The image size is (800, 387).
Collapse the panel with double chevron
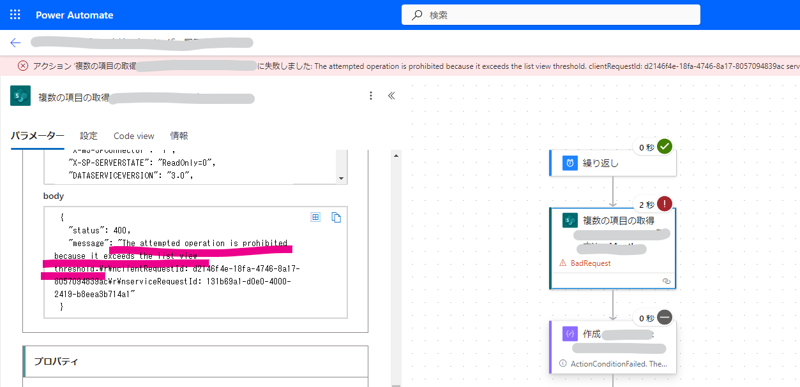tap(392, 96)
